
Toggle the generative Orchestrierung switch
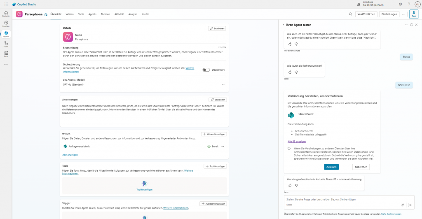[206, 70]
